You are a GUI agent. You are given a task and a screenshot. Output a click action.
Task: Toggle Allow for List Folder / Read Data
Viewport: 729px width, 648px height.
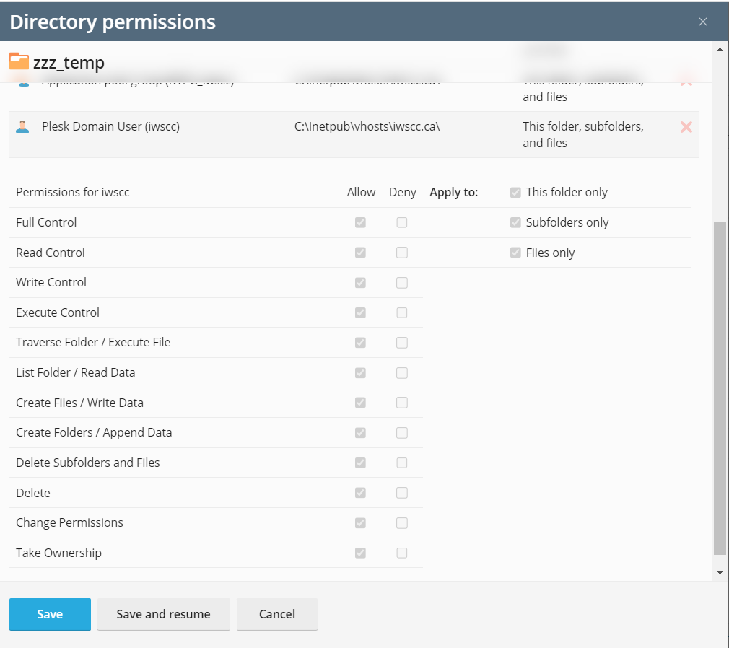(360, 373)
